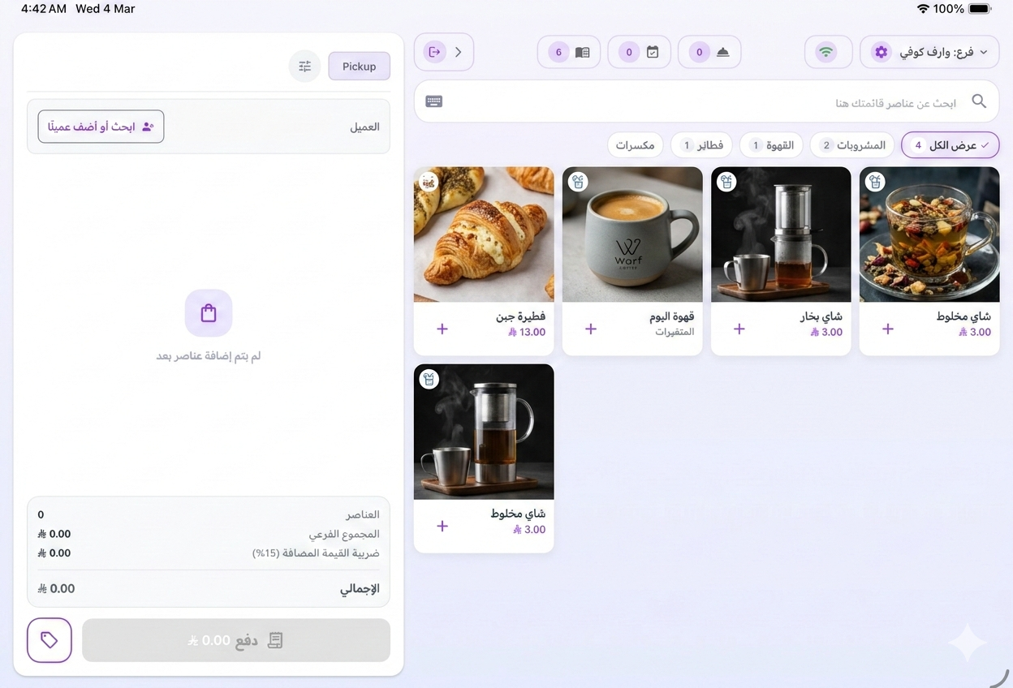The width and height of the screenshot is (1013, 688).
Task: Add شاي بخار to the order with plus
Action: tap(739, 329)
